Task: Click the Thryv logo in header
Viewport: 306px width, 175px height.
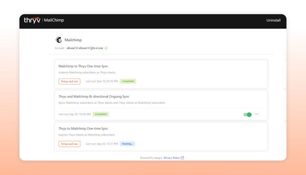Action: tap(32, 20)
